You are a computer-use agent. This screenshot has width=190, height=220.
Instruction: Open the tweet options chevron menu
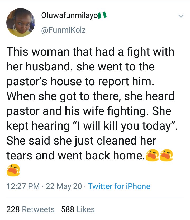(x=181, y=16)
